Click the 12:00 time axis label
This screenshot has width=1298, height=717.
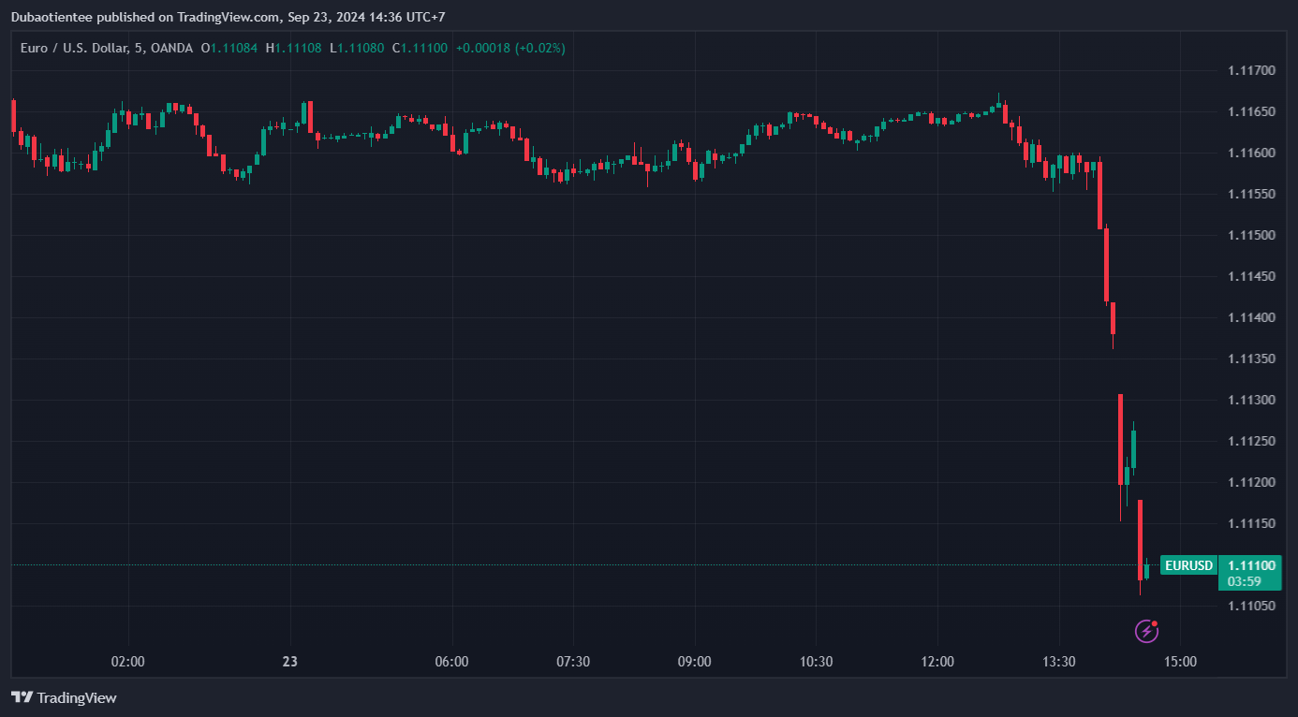(937, 662)
